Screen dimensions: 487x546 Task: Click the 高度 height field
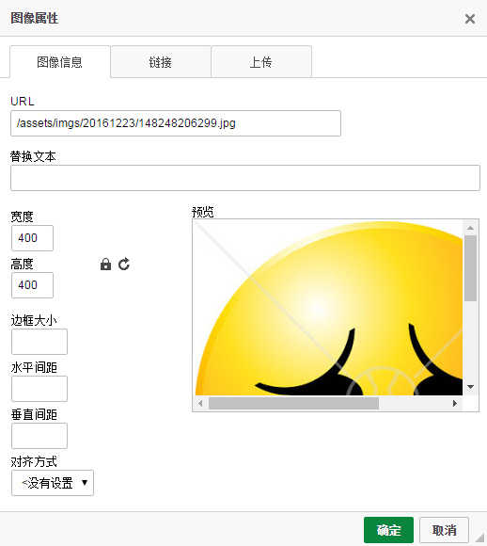pos(32,285)
